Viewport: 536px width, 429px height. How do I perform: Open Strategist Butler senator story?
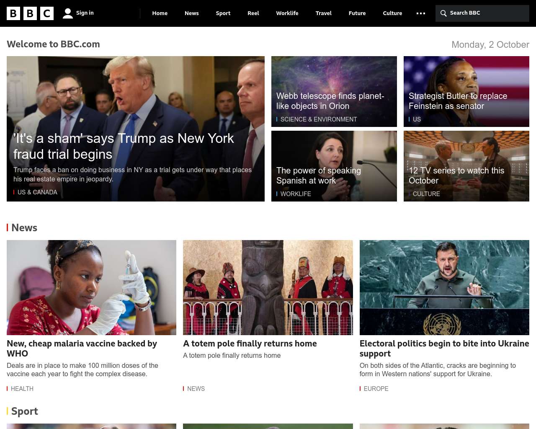point(458,101)
